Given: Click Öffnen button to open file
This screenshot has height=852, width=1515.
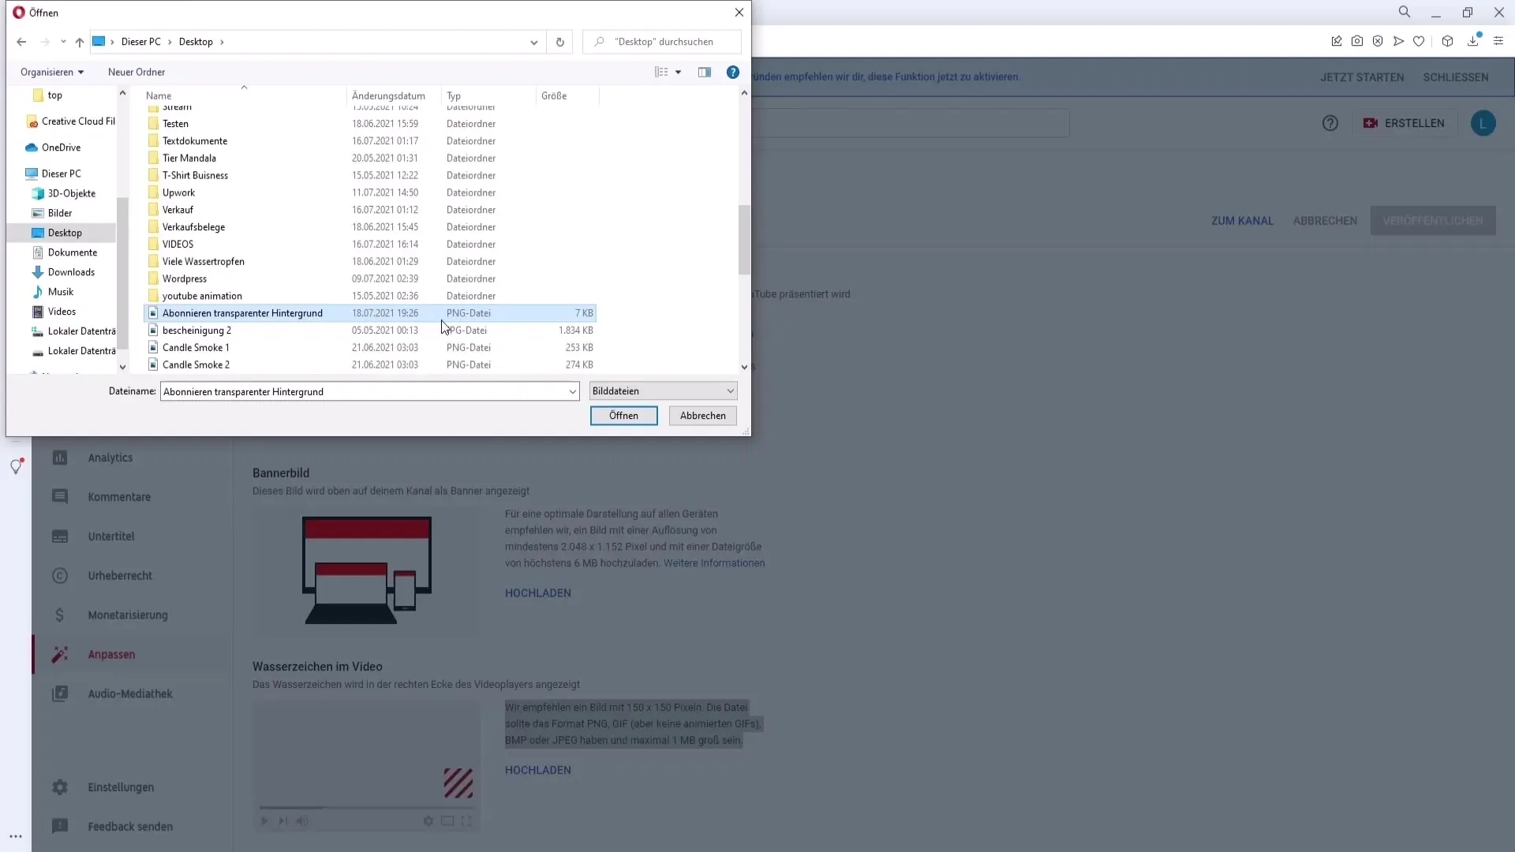Looking at the screenshot, I should pyautogui.click(x=623, y=415).
